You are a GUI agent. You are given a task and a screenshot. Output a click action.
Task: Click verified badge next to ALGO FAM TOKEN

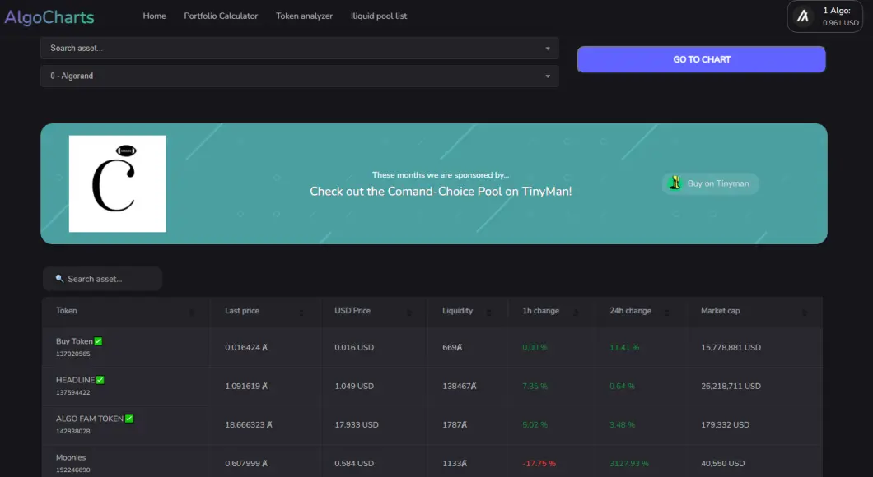click(129, 419)
